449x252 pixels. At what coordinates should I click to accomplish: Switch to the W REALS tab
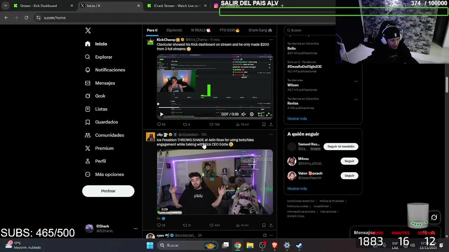pos(201,30)
